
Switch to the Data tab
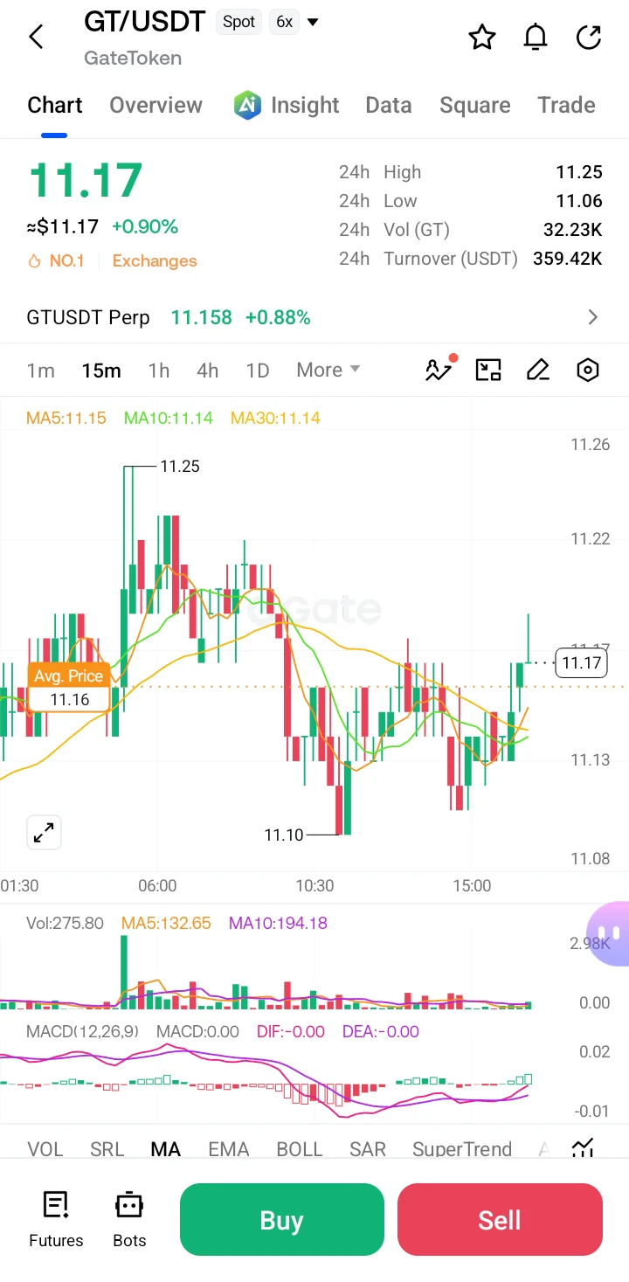pos(389,106)
